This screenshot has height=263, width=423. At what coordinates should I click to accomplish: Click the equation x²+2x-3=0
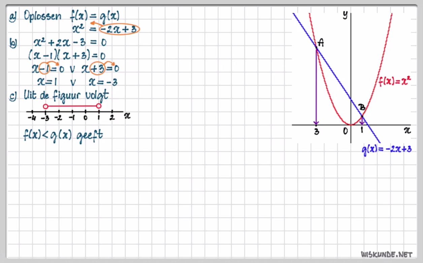click(70, 43)
